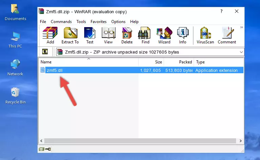Close the WinRAR window

[237, 11]
